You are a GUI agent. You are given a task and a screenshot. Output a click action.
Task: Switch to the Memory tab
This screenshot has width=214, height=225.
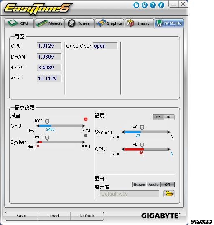(x=49, y=23)
